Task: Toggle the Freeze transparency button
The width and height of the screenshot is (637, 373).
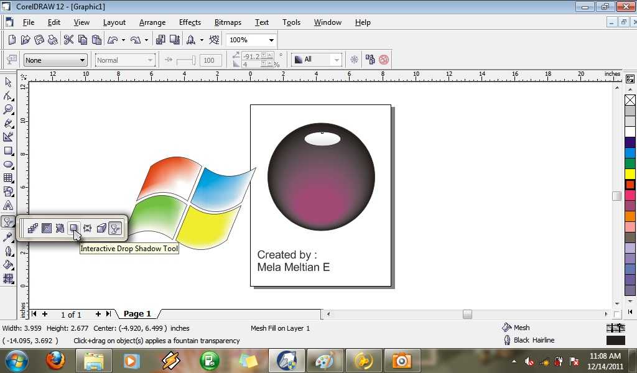Action: (x=354, y=60)
